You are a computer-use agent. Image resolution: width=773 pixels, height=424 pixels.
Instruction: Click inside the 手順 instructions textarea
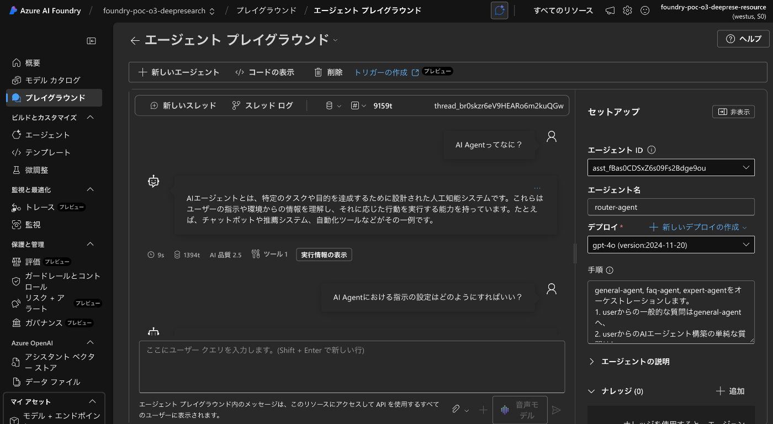(671, 312)
